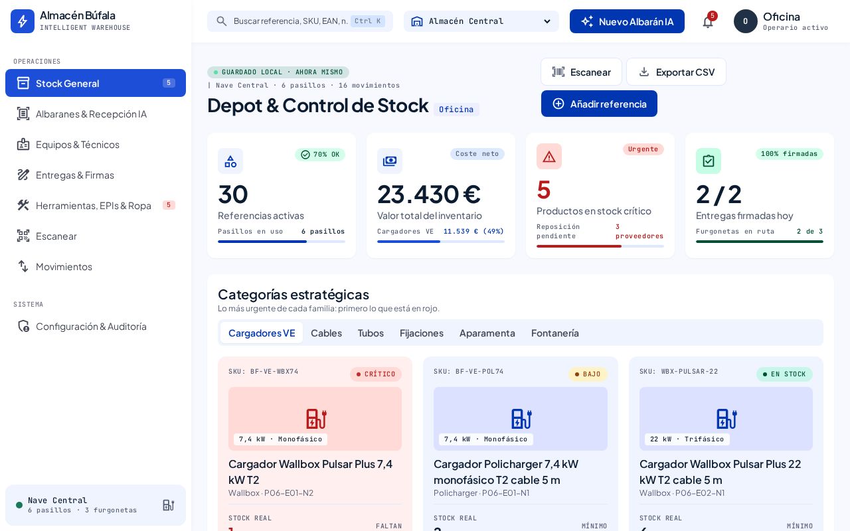The image size is (850, 531).
Task: Open Configuración & Auditoría
Action: point(96,326)
